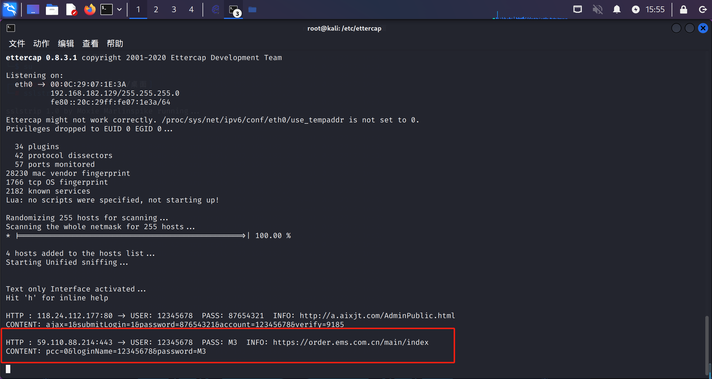Switch to workspace 4
The image size is (712, 379).
(x=191, y=9)
